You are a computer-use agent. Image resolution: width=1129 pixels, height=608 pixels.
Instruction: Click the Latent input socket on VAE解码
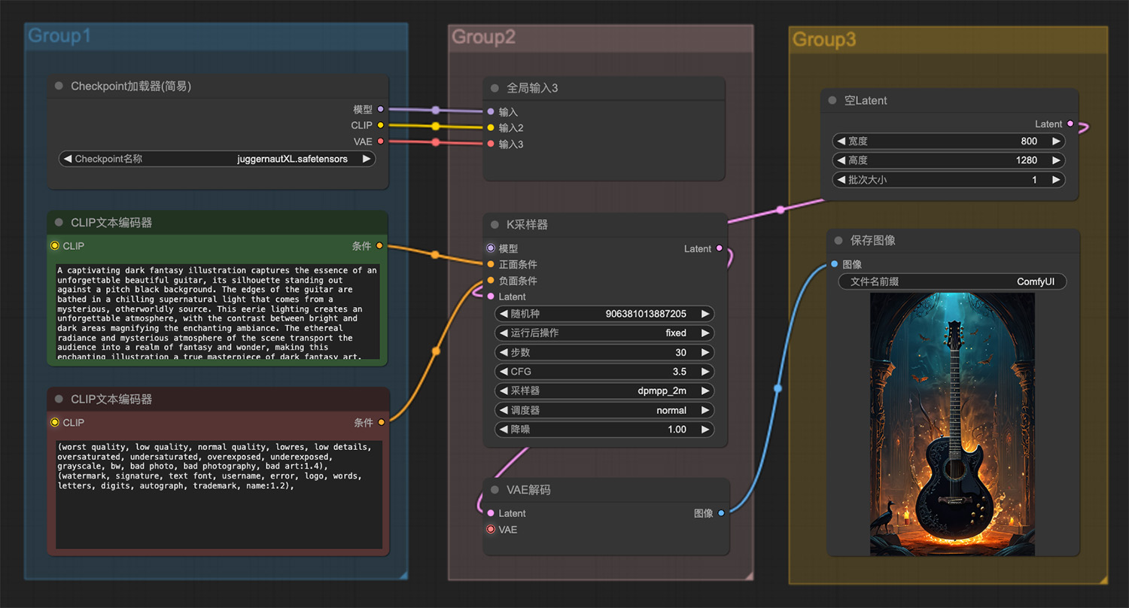tap(491, 513)
